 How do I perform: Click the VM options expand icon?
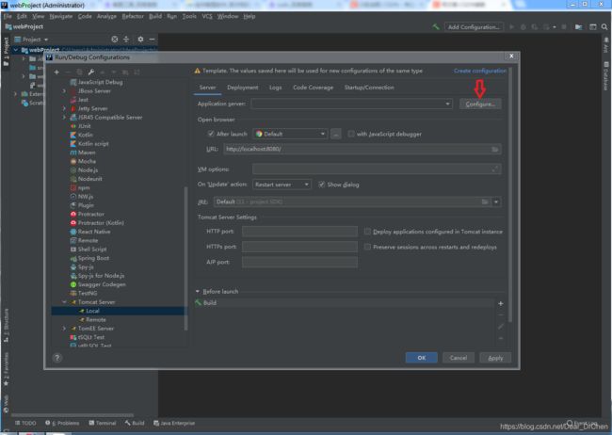click(495, 169)
